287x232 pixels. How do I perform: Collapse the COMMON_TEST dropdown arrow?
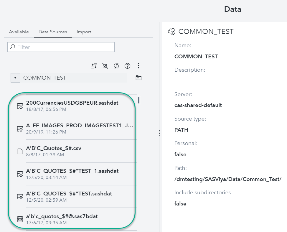point(15,78)
